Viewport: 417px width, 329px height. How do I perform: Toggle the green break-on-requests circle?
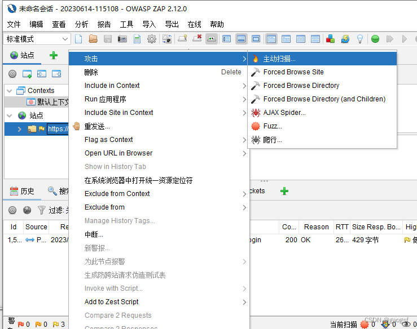click(x=375, y=39)
